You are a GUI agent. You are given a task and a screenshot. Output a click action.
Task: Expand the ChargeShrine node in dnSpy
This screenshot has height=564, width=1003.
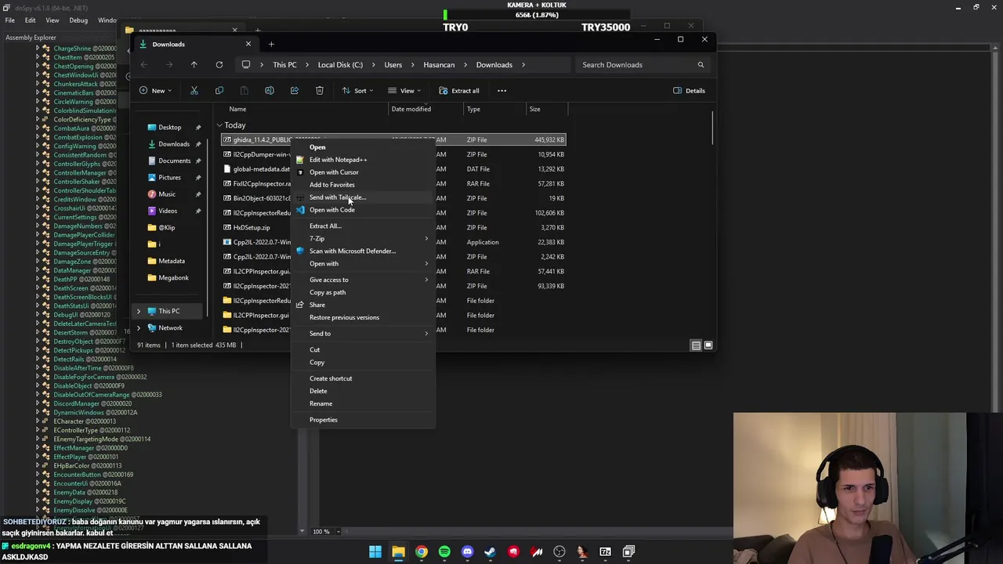coord(37,49)
